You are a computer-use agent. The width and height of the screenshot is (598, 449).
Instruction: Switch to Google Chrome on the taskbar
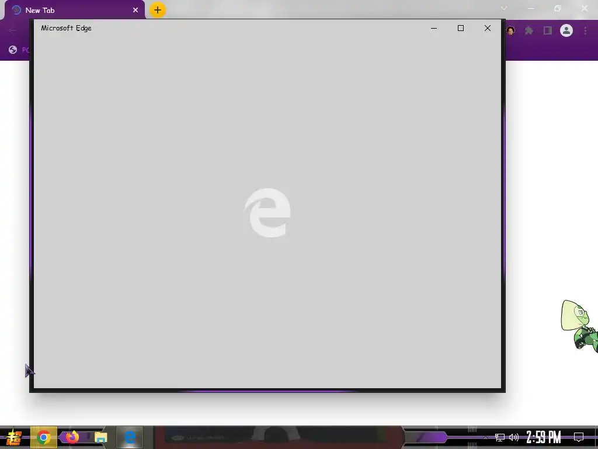pyautogui.click(x=44, y=437)
